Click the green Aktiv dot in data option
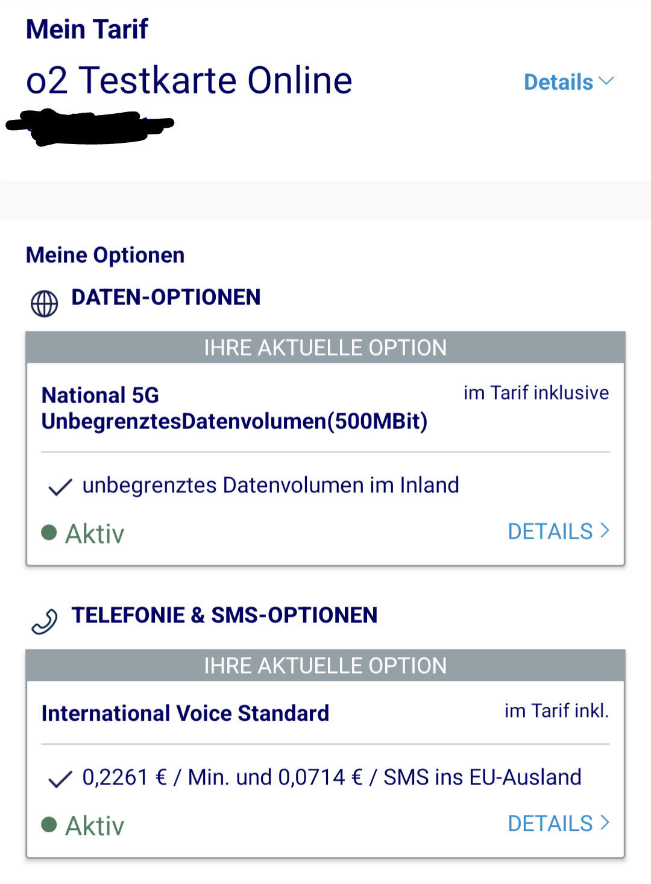 pos(49,532)
